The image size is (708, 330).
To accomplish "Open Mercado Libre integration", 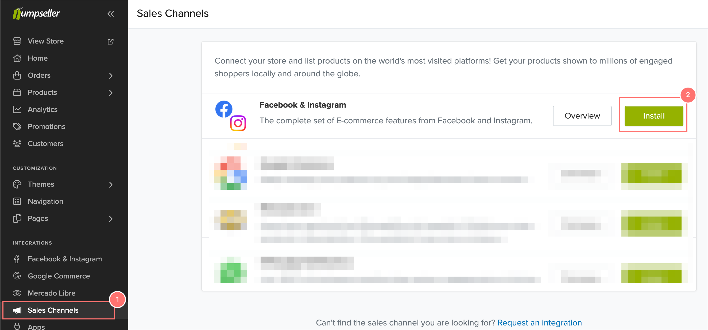I will (51, 293).
